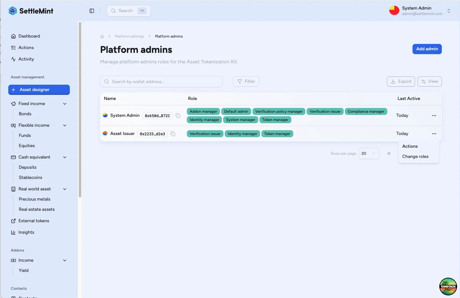Export the platform admins list

(x=401, y=81)
